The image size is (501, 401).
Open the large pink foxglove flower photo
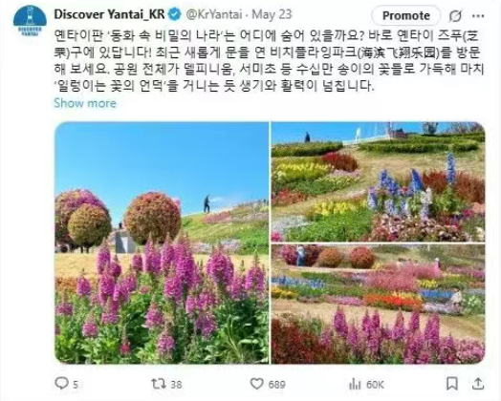pos(162,243)
